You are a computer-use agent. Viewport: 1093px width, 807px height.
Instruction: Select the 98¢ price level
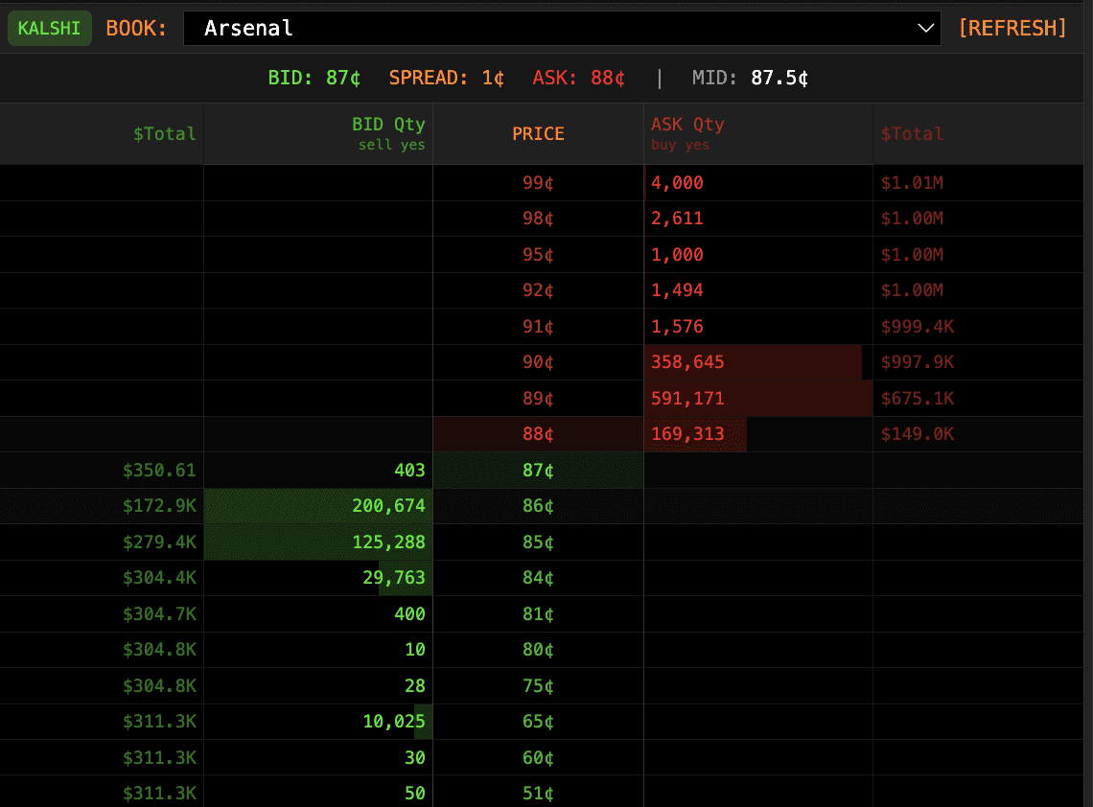coord(538,219)
